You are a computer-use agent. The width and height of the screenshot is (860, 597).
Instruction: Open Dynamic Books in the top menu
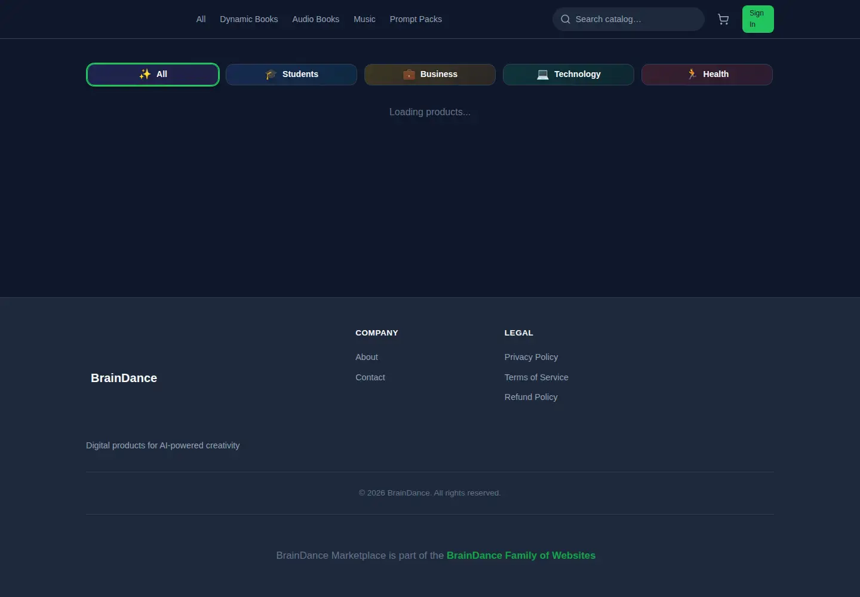[248, 19]
